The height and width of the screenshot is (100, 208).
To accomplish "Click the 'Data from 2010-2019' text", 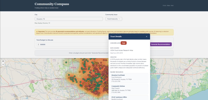I will coord(116,53).
